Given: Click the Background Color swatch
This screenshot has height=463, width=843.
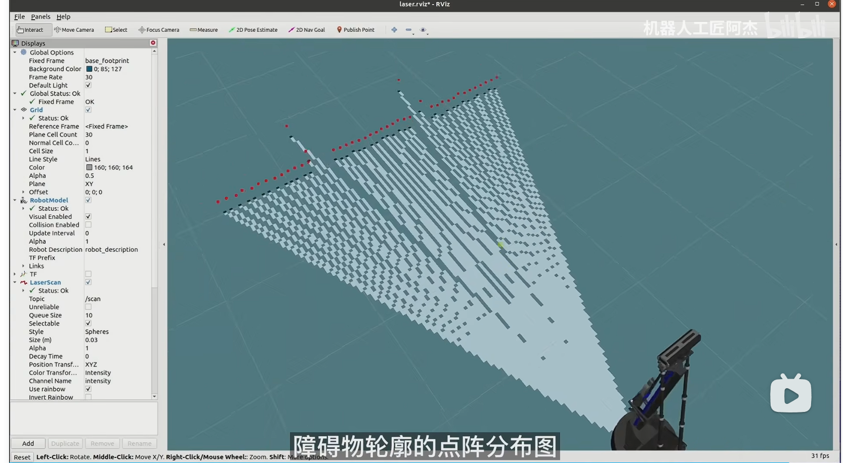Looking at the screenshot, I should coord(89,69).
